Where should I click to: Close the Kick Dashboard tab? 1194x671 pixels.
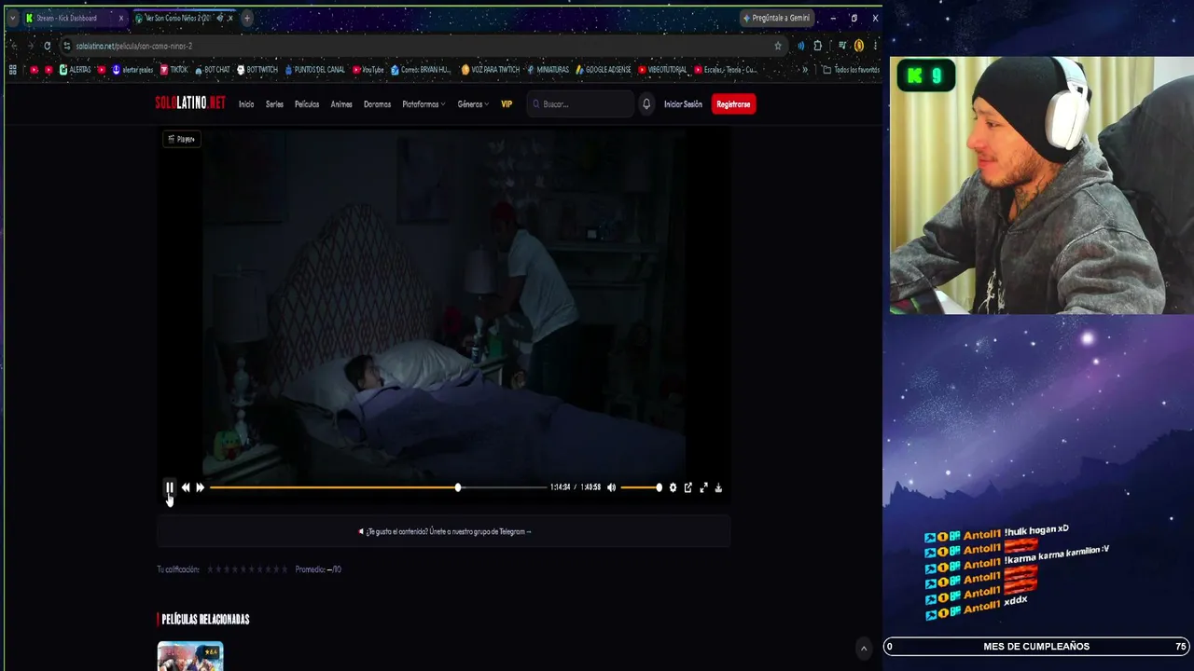[120, 18]
